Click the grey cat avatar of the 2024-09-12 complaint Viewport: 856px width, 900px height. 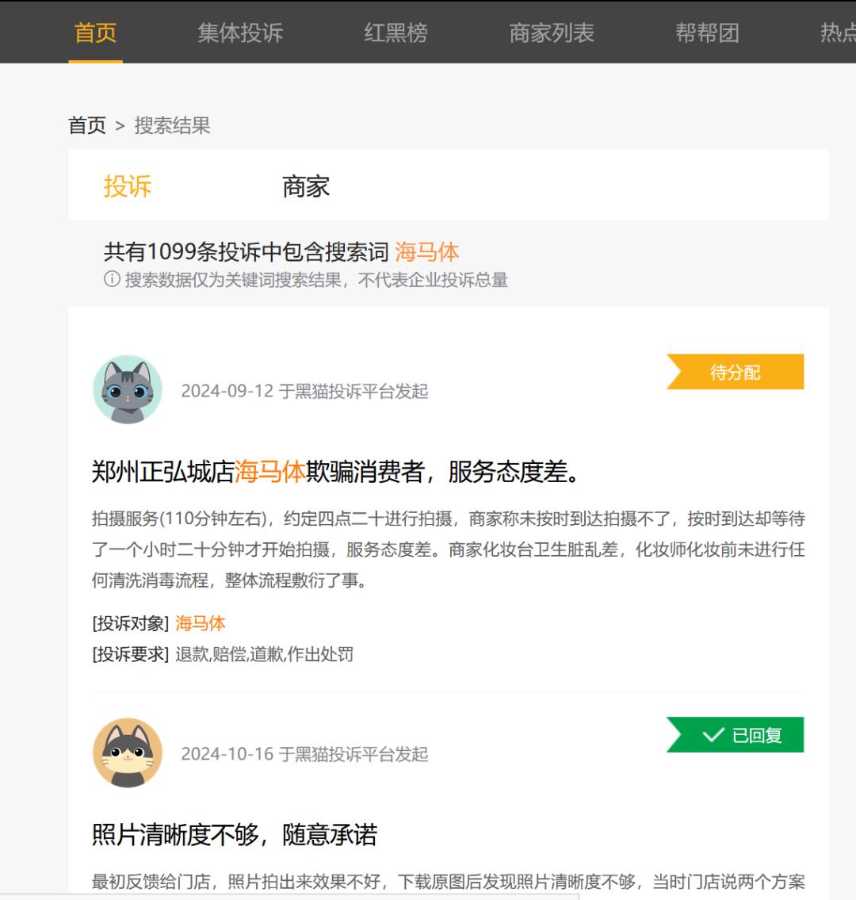click(128, 389)
